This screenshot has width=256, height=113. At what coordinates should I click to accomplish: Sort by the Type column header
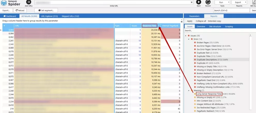[122, 26]
